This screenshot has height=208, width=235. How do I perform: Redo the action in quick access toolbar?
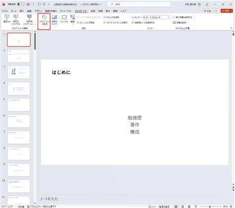coord(39,4)
